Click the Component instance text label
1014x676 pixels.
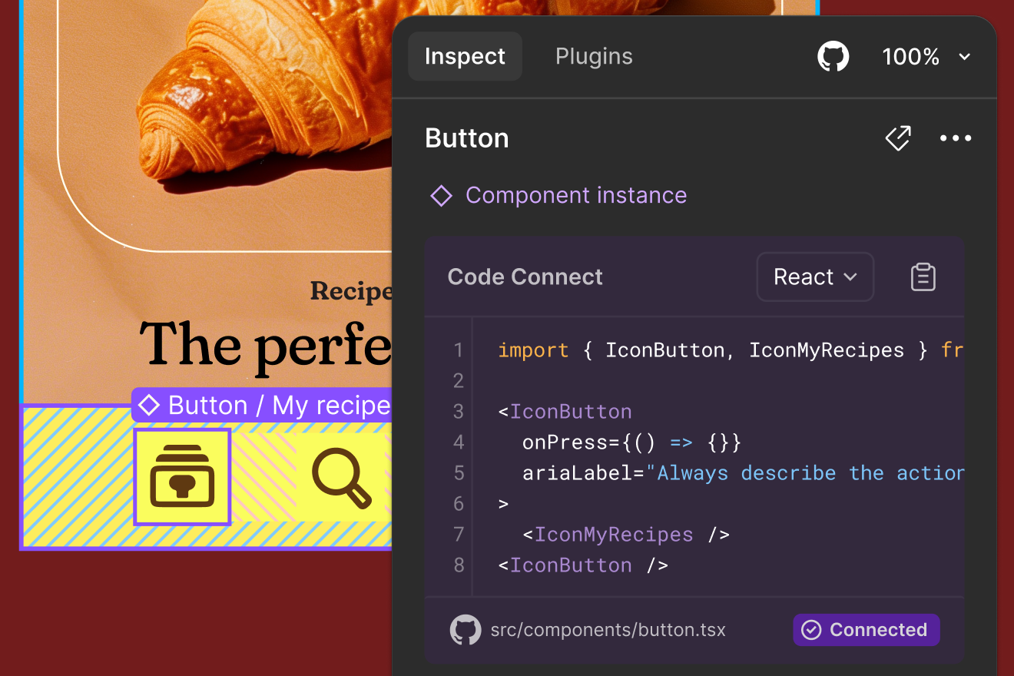576,195
